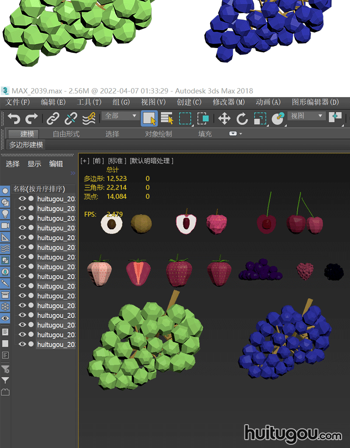Hide the first huitugou object via eye icon
The height and width of the screenshot is (448, 350).
[x=21, y=198]
